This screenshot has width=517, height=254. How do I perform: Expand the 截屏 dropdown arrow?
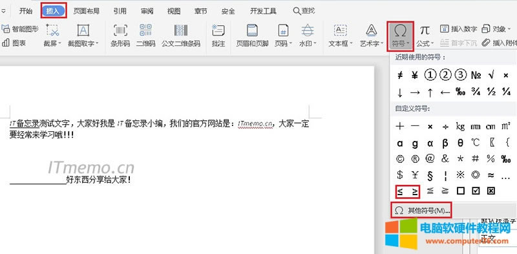[x=59, y=43]
